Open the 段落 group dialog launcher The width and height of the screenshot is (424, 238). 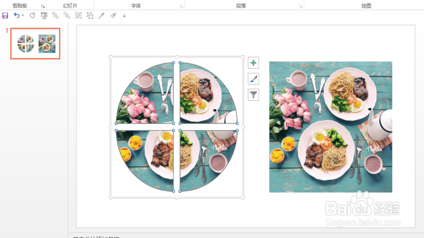(301, 6)
